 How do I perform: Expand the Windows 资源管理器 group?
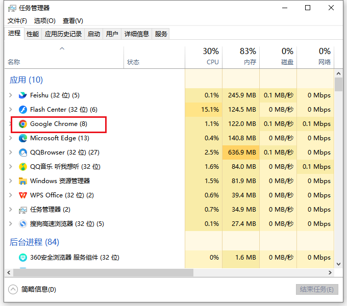click(10, 181)
